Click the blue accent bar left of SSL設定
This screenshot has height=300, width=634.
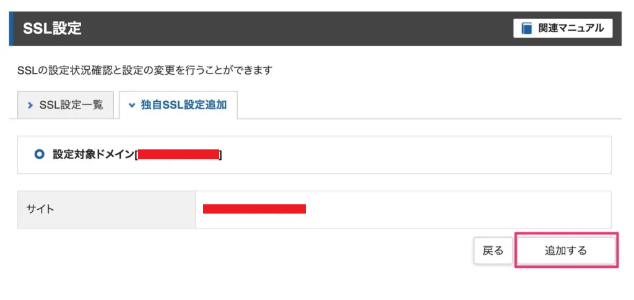coord(11,28)
